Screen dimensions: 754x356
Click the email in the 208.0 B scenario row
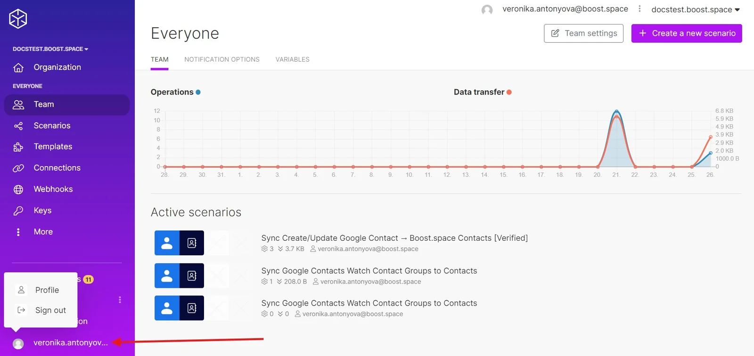[x=371, y=282]
